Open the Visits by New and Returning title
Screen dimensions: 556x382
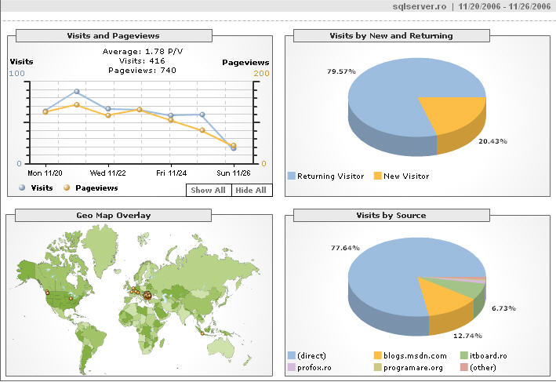point(391,35)
